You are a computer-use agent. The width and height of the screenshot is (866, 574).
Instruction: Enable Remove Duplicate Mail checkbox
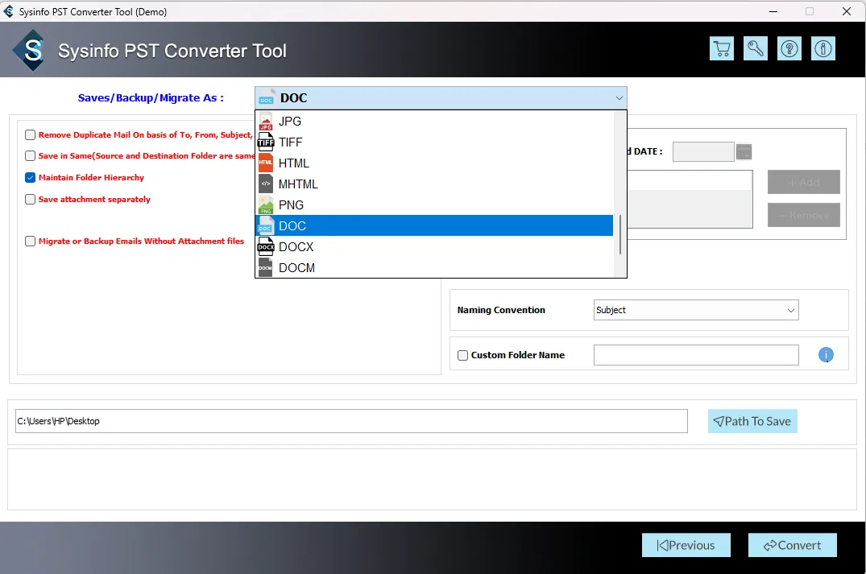coord(31,135)
